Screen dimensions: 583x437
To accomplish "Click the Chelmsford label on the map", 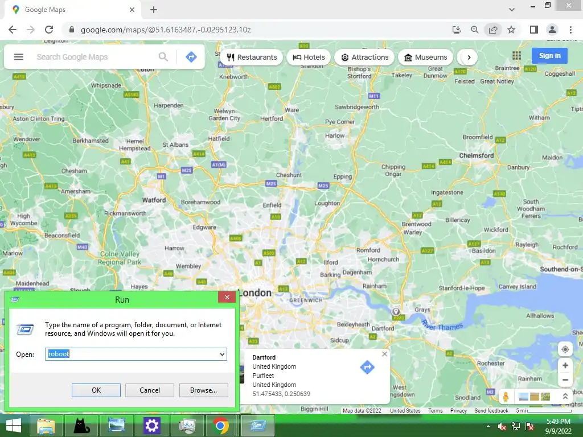I will click(477, 155).
